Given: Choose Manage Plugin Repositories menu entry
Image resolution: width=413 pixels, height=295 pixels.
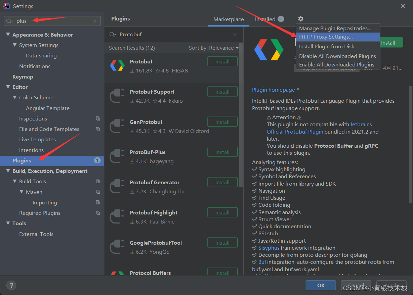Looking at the screenshot, I should [x=338, y=28].
